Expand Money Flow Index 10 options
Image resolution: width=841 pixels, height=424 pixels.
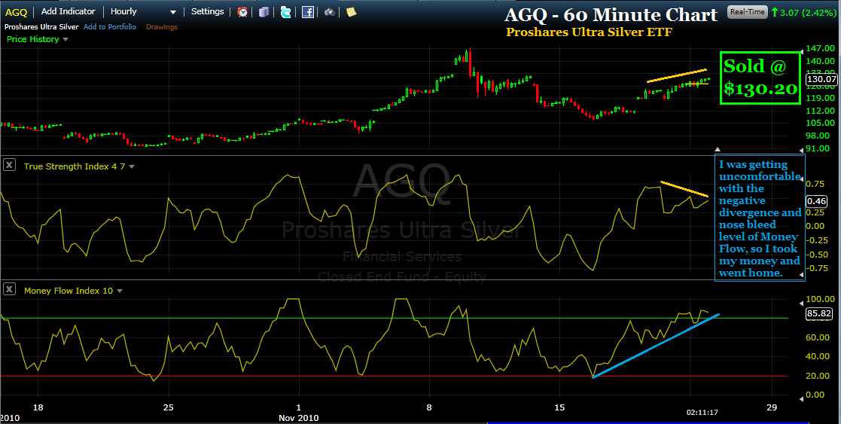(120, 291)
